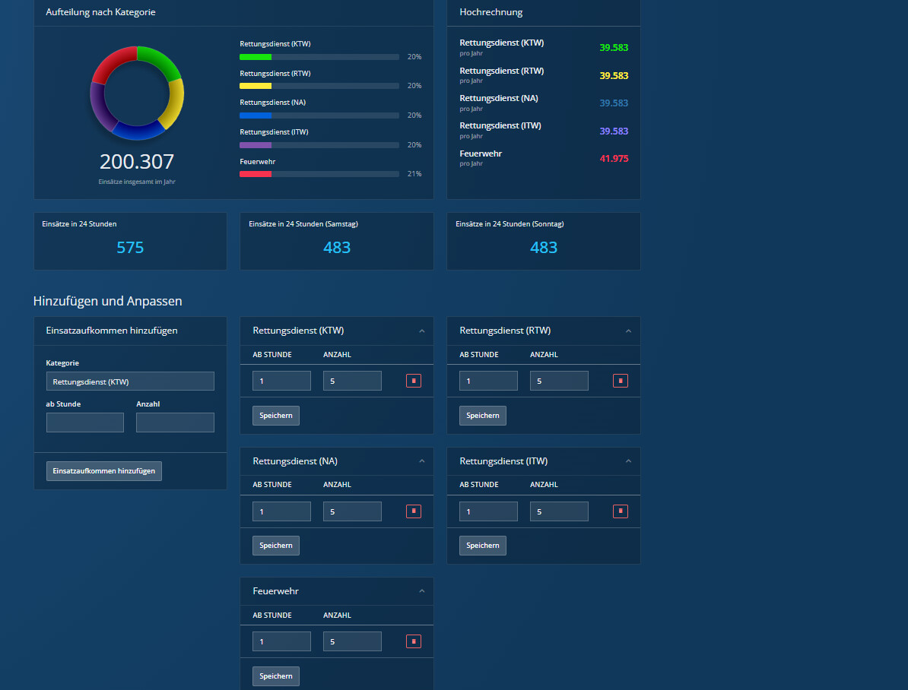The height and width of the screenshot is (690, 908).
Task: Collapse the Feuerwehr panel
Action: [421, 591]
